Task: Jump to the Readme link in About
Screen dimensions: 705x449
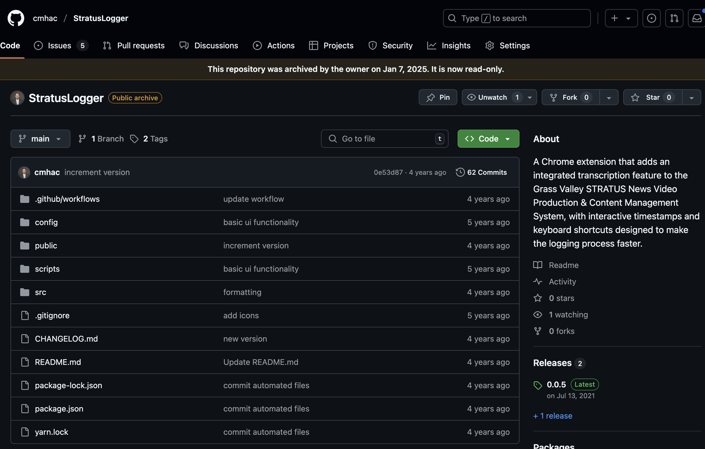Action: pyautogui.click(x=556, y=265)
